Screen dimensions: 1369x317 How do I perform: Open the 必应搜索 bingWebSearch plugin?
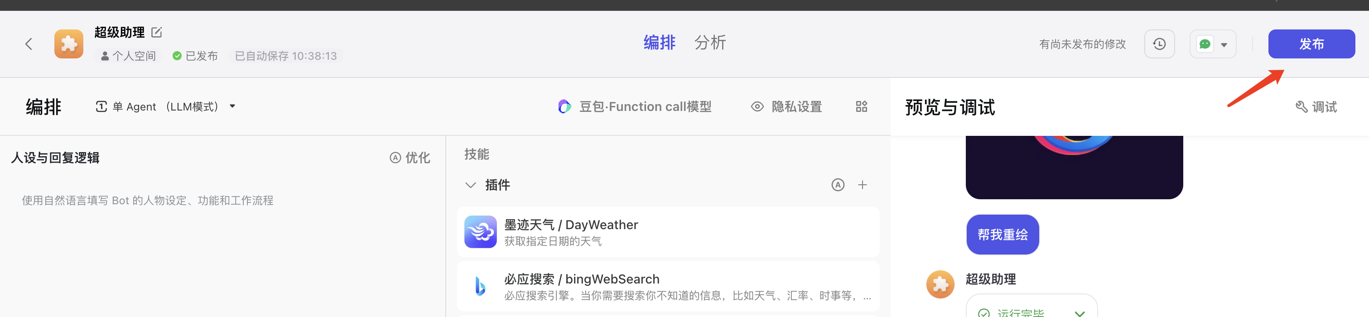pos(668,286)
